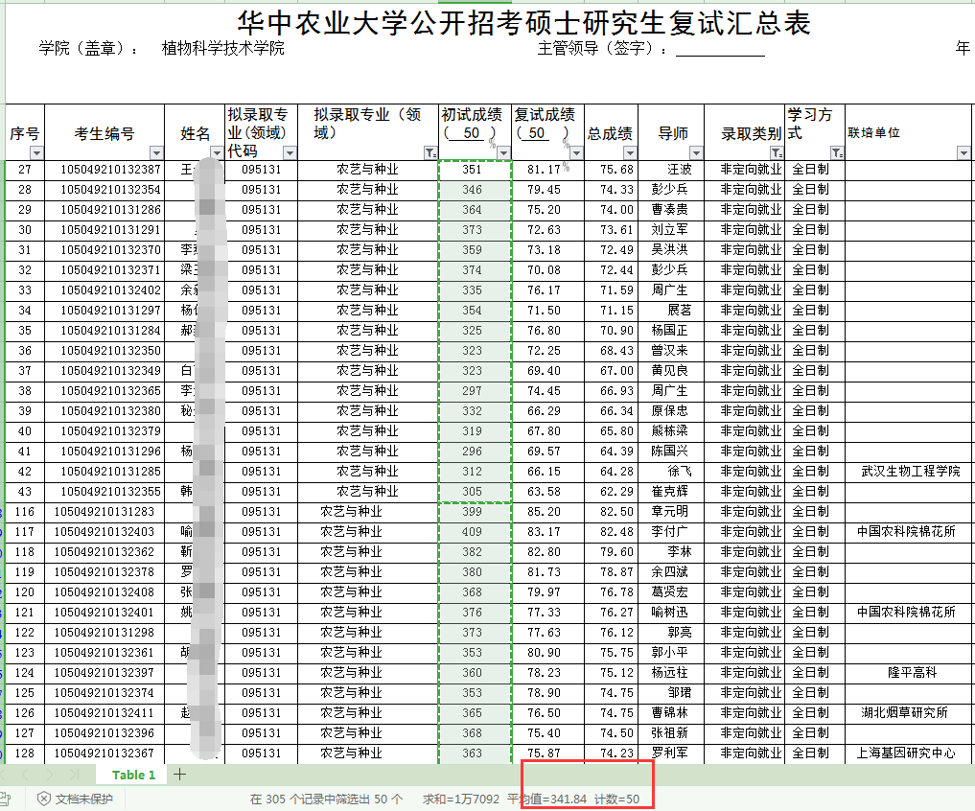Open the filter dropdown on 序号 column
Screen dimensions: 975x811
(x=36, y=153)
